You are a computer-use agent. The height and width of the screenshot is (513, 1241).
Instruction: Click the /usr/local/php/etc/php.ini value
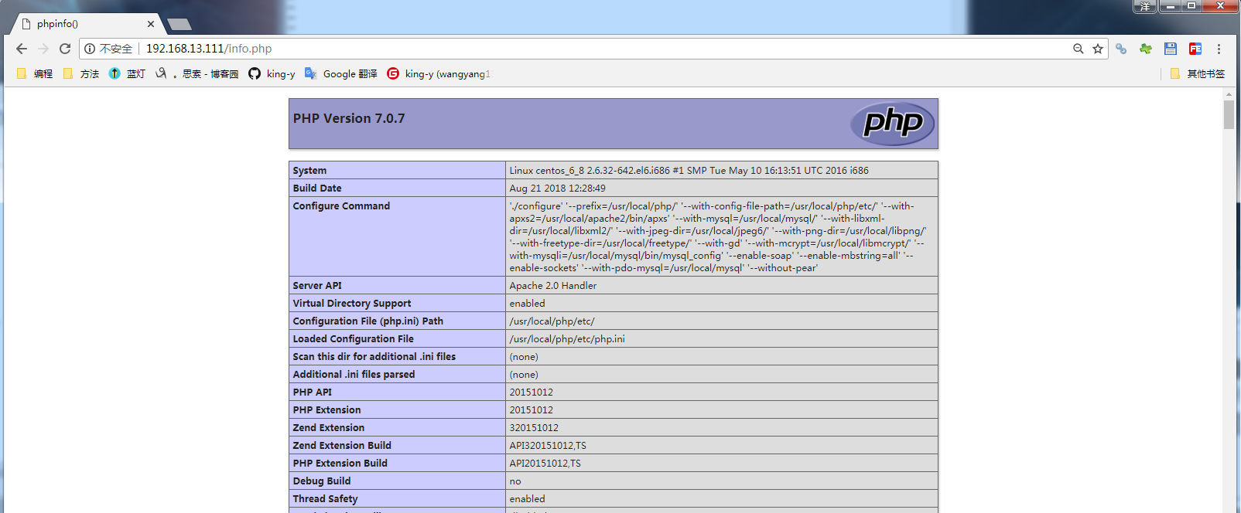click(x=567, y=338)
